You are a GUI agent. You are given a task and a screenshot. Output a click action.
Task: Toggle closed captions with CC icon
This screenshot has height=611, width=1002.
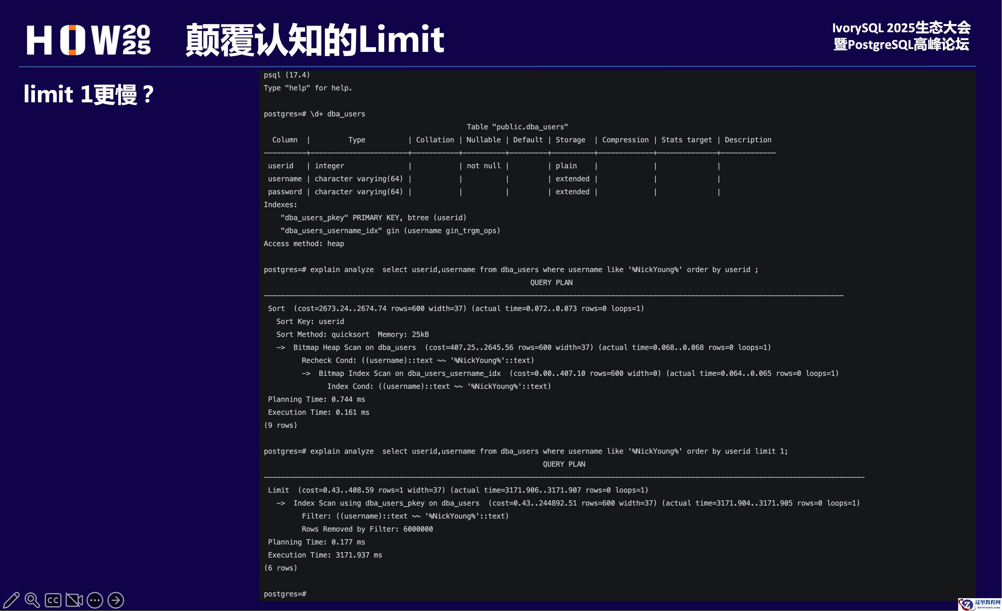coord(53,600)
